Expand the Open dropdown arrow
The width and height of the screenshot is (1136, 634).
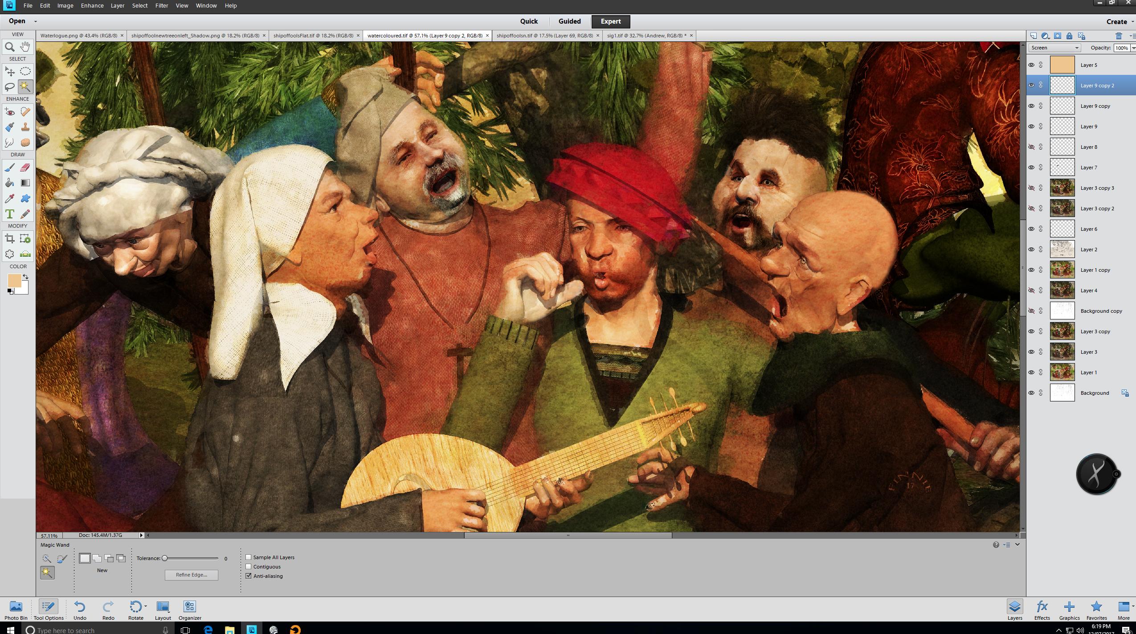click(35, 21)
